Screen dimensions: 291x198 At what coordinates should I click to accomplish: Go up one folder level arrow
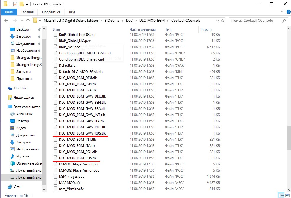28,21
